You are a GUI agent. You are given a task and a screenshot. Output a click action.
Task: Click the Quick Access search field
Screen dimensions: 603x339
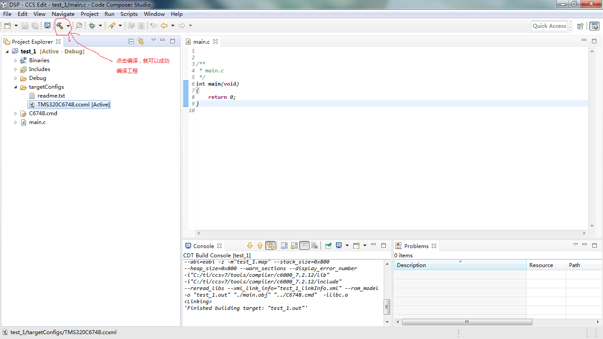pos(549,26)
